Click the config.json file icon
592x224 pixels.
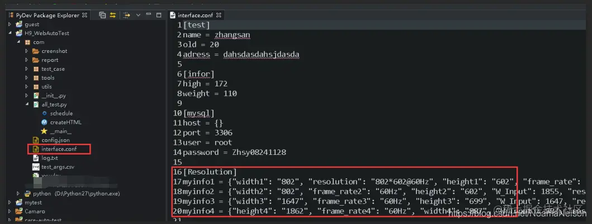tap(36, 140)
